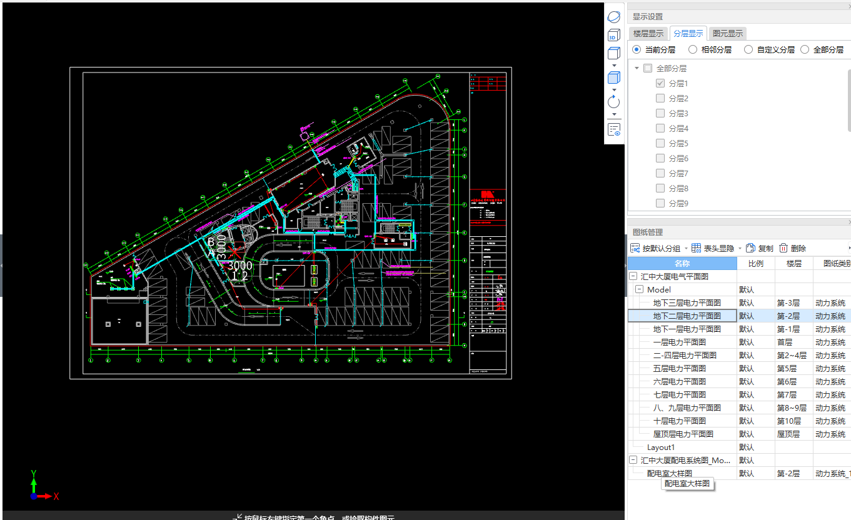Switch to the 楼层显示 tab
851x520 pixels.
(648, 34)
